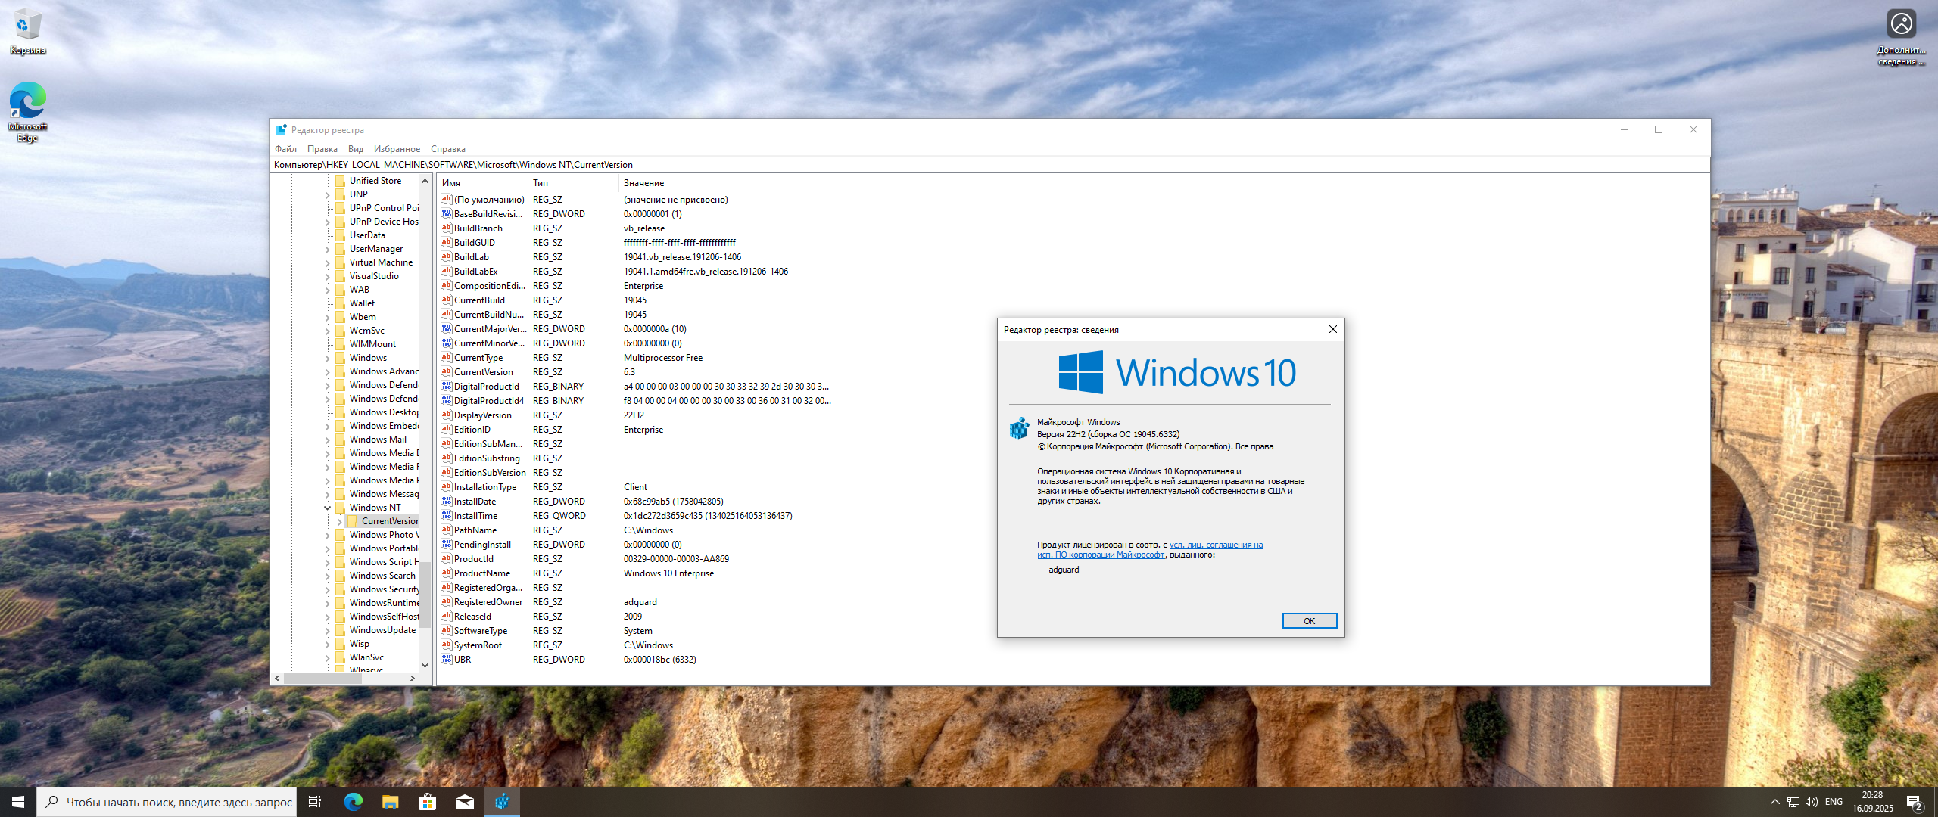Open the network tray icon
Viewport: 1938px width, 817px height.
coord(1793,802)
